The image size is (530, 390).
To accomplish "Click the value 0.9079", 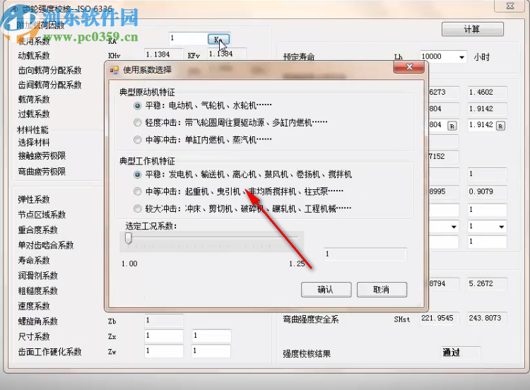I will 487,191.
